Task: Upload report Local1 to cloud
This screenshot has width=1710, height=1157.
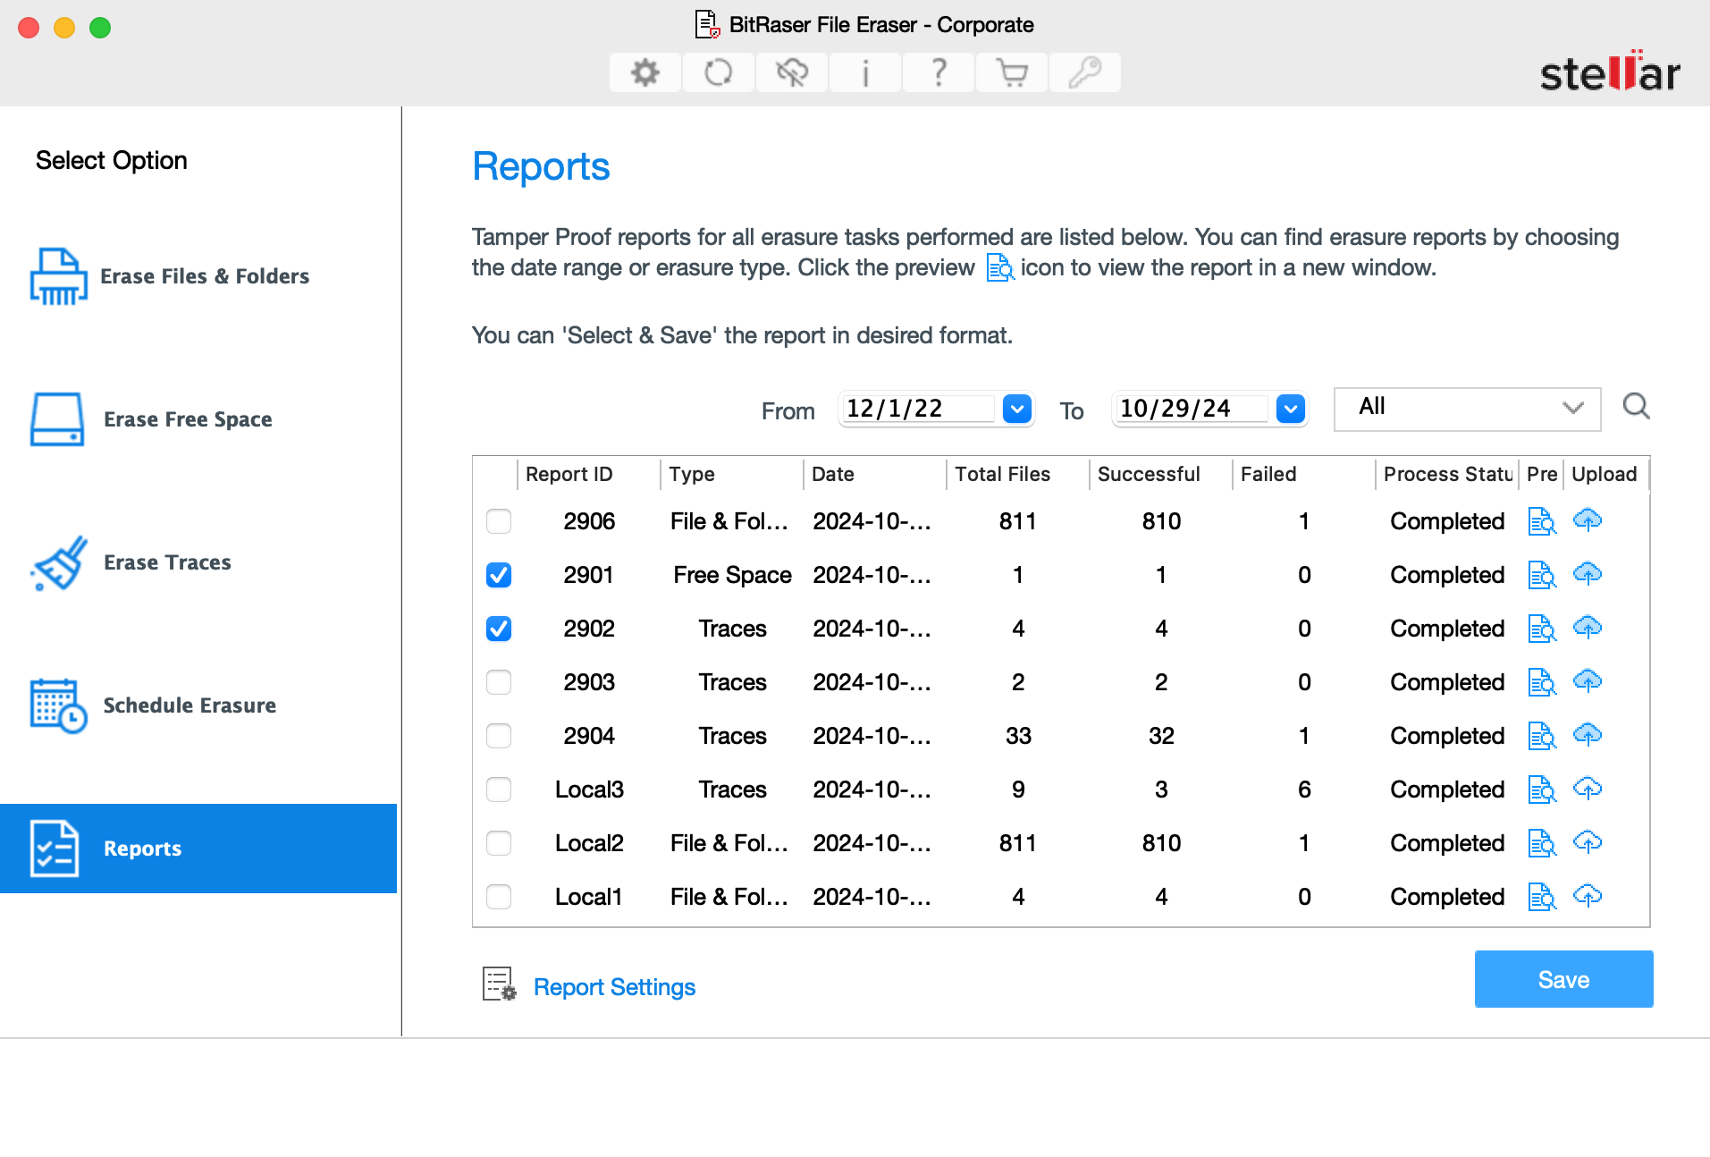Action: tap(1588, 896)
